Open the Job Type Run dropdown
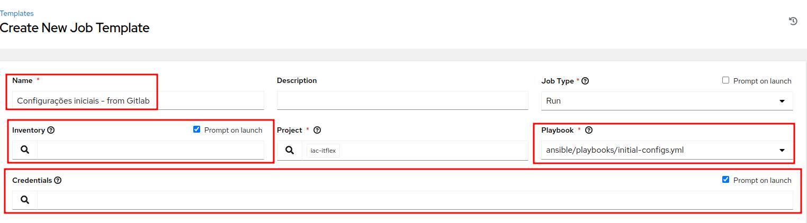Image resolution: width=807 pixels, height=223 pixels. pos(667,100)
